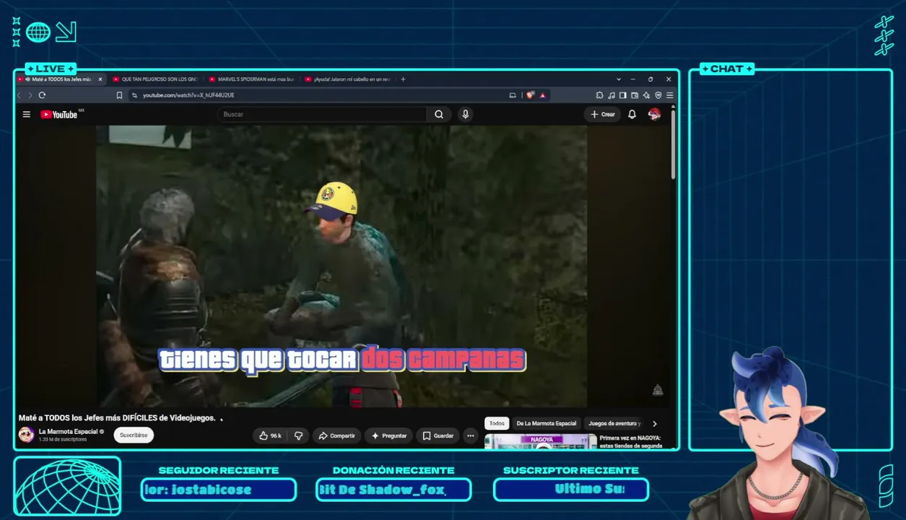Click the Compartir share button

tap(336, 435)
